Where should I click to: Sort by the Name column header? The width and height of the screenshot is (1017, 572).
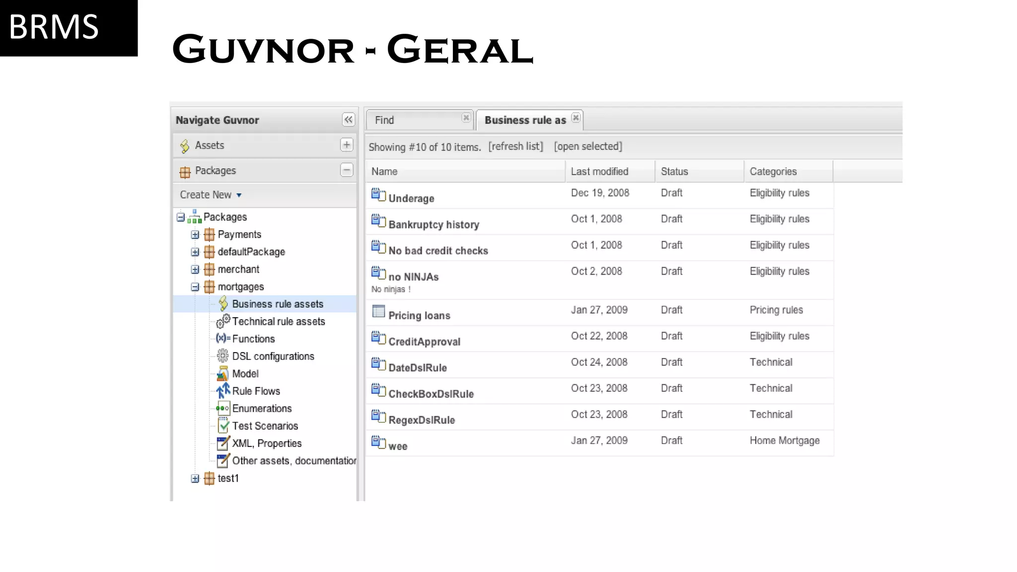(x=466, y=171)
